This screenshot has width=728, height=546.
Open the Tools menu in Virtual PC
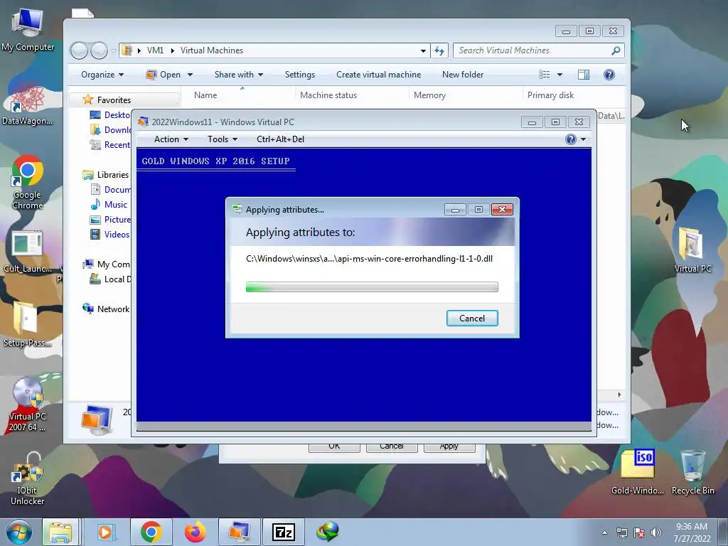223,139
